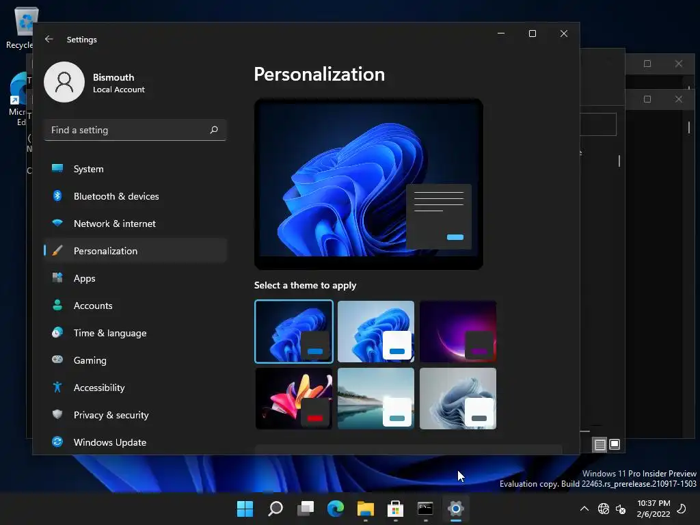This screenshot has height=525, width=700.
Task: Open Accounts settings category
Action: coord(135,306)
